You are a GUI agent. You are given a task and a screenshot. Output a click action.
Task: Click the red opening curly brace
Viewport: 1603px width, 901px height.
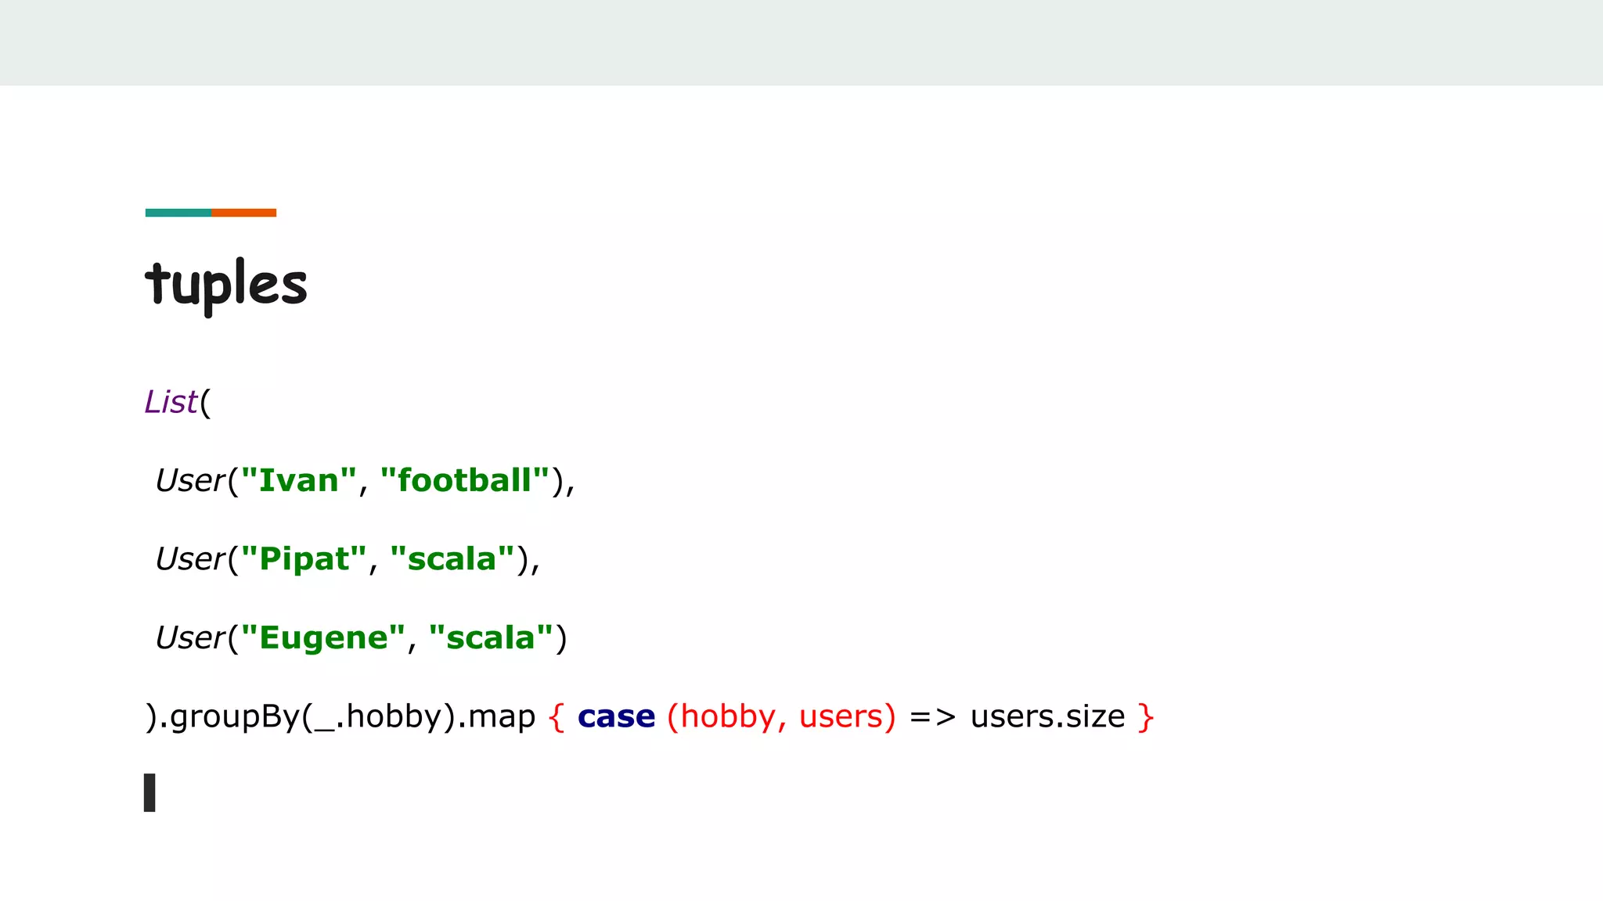(x=557, y=716)
